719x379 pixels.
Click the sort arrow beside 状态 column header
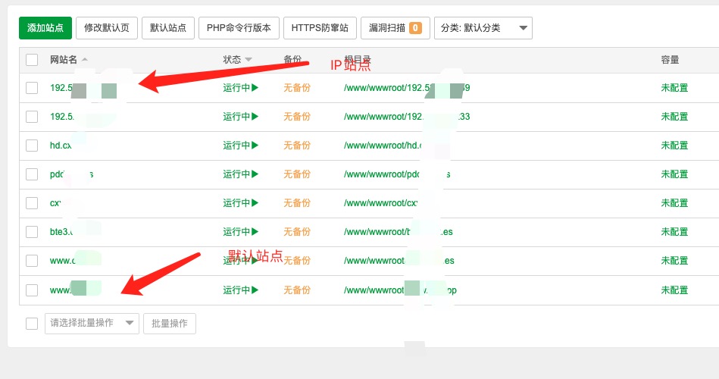click(x=249, y=60)
